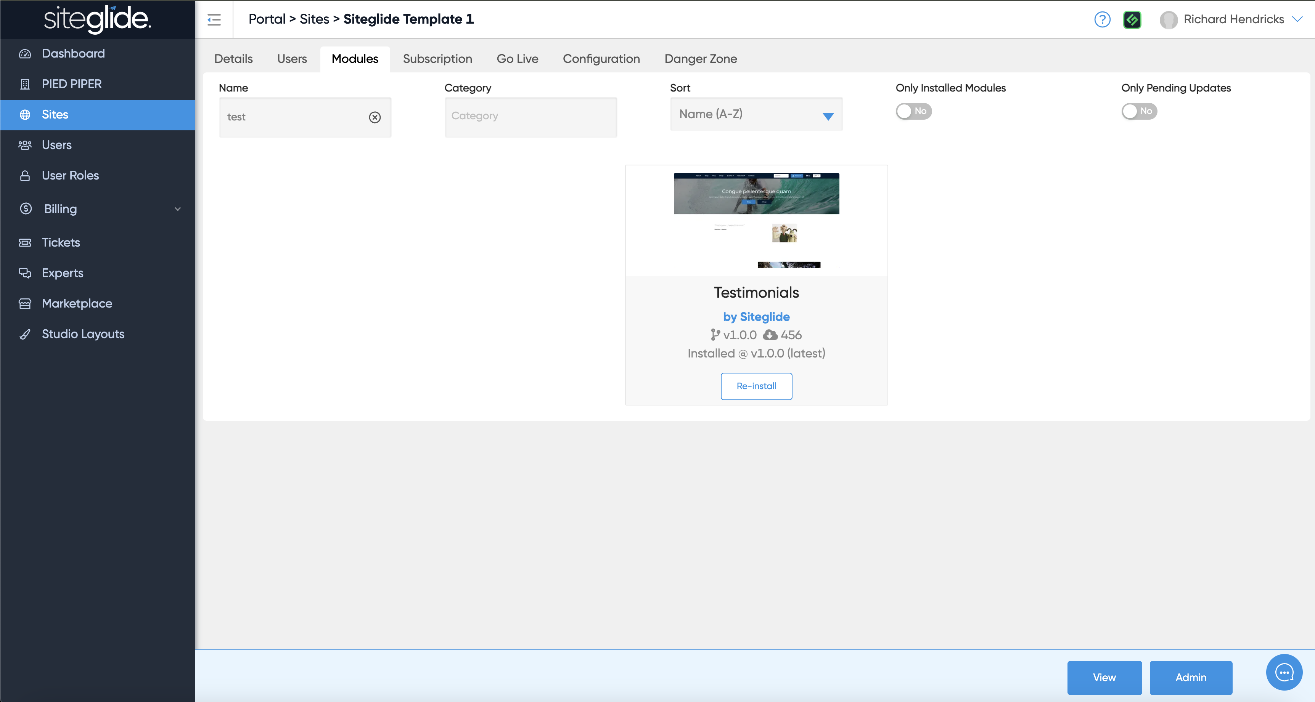1315x702 pixels.
Task: Click the by Siteglide link
Action: tap(756, 317)
